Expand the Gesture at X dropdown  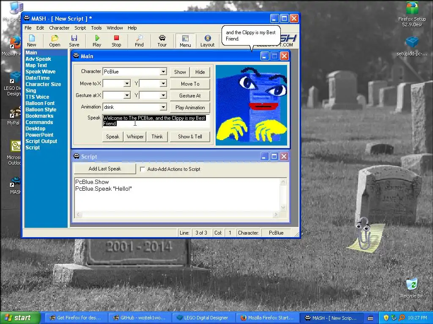coord(127,95)
